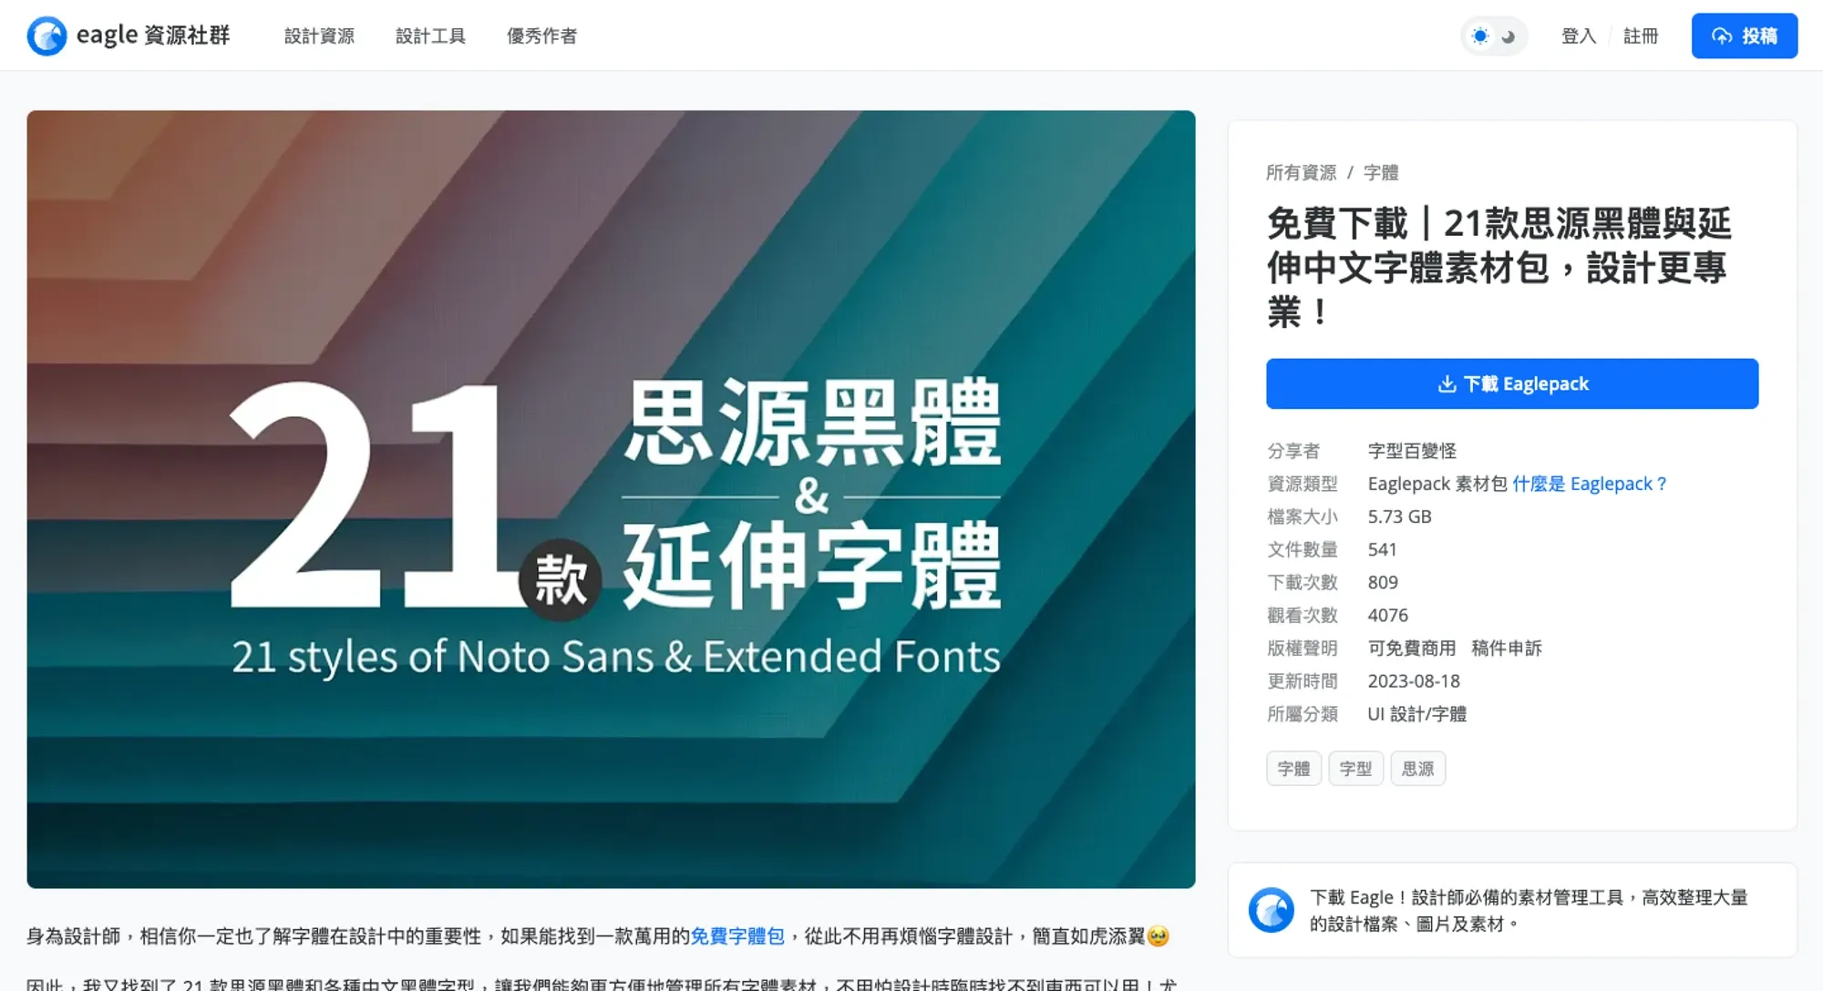Screen dimensions: 1823x991
Task: Click the download count 809
Action: [x=1383, y=583]
